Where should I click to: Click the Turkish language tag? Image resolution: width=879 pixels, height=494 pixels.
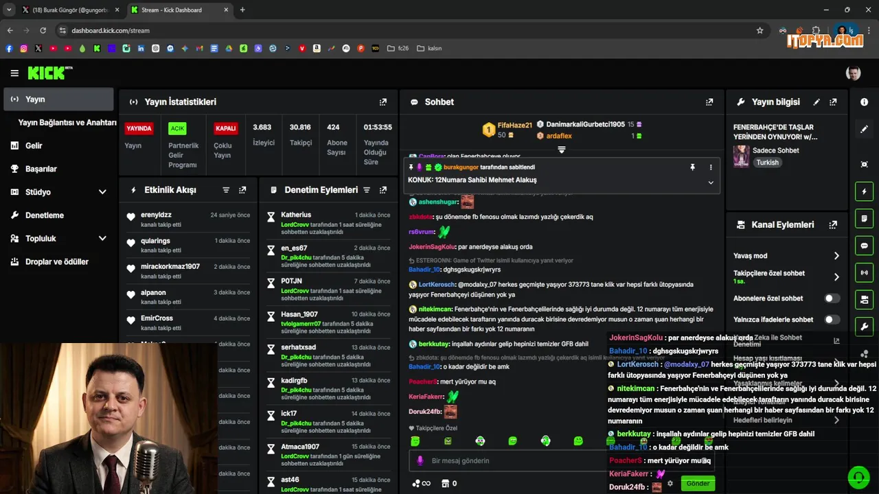(x=767, y=163)
